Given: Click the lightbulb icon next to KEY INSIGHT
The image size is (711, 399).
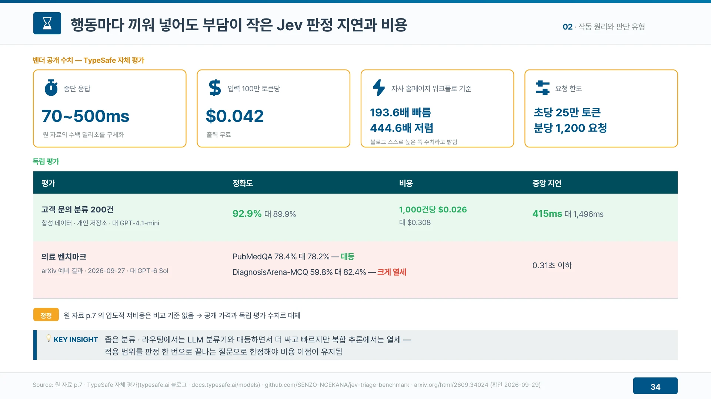Looking at the screenshot, I should pos(49,338).
